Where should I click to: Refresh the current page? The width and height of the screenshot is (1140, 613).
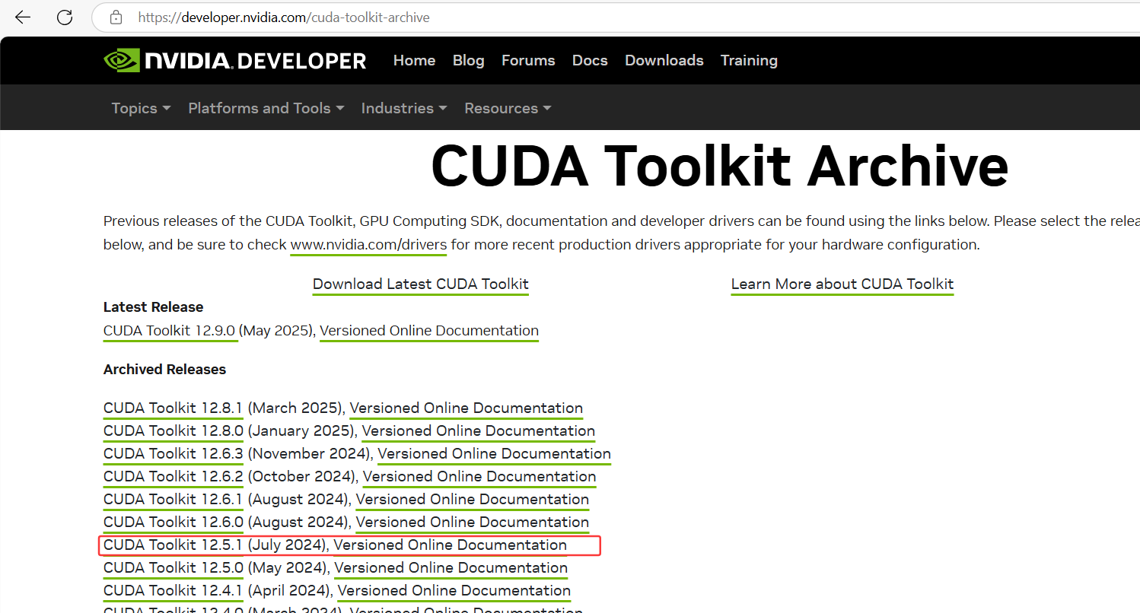tap(65, 17)
